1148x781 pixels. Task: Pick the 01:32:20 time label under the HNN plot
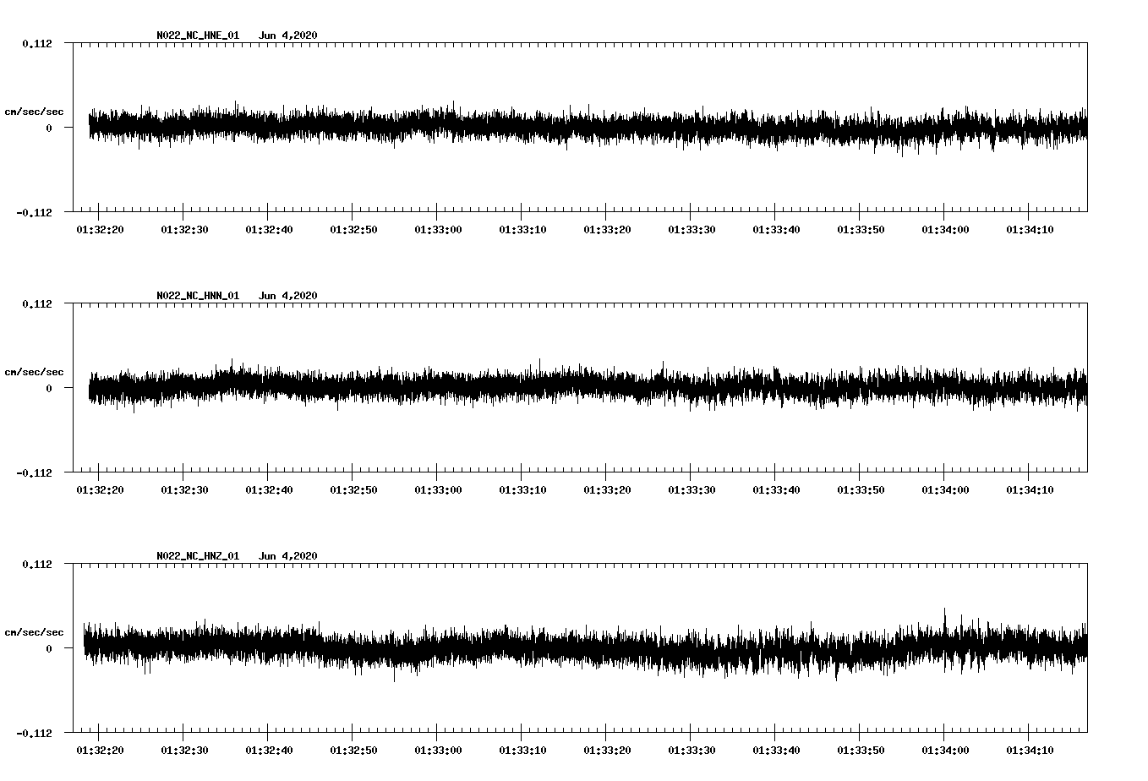100,490
